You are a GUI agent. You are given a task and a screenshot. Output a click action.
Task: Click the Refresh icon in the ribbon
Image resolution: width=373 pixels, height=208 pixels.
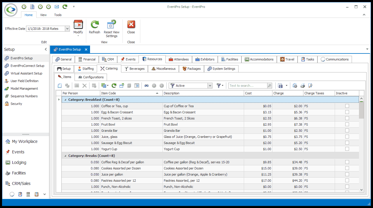coord(94,25)
